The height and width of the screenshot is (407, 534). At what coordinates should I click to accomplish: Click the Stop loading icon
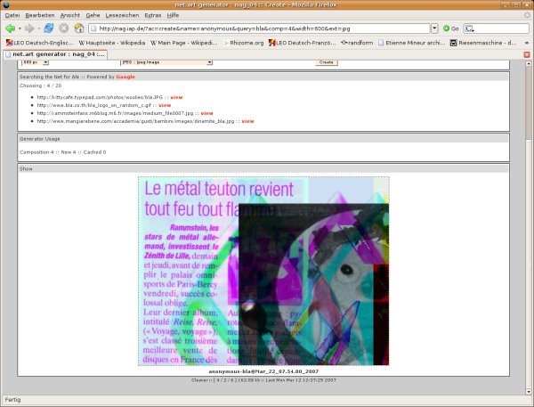[x=64, y=28]
